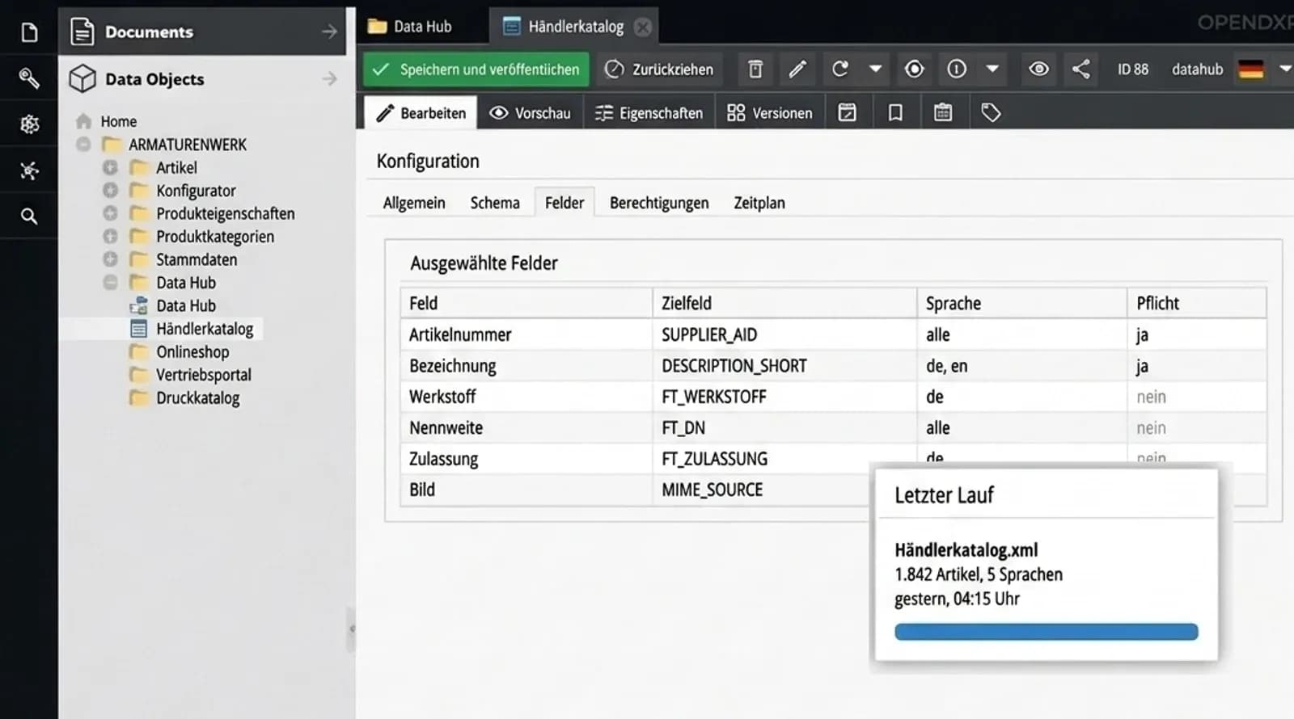Open the schedule icon tab beside Versionen
The width and height of the screenshot is (1294, 719).
[847, 113]
